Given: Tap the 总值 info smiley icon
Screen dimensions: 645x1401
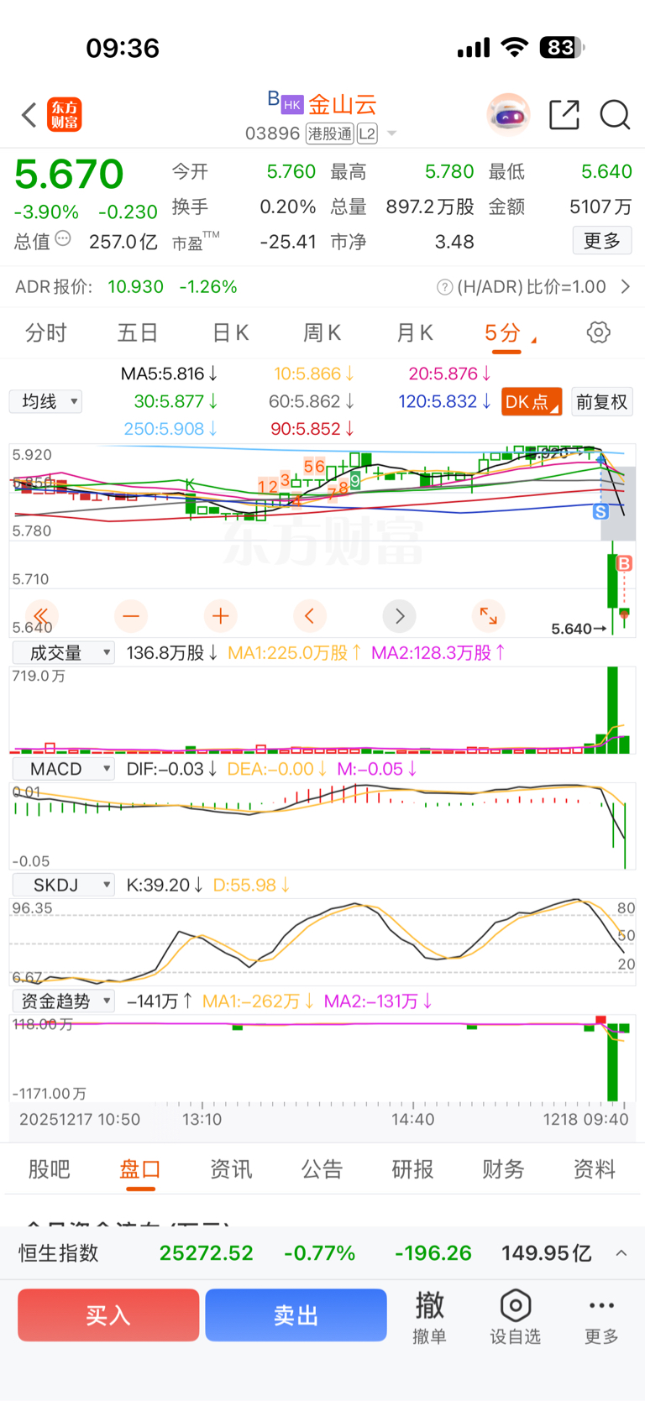Looking at the screenshot, I should [63, 239].
